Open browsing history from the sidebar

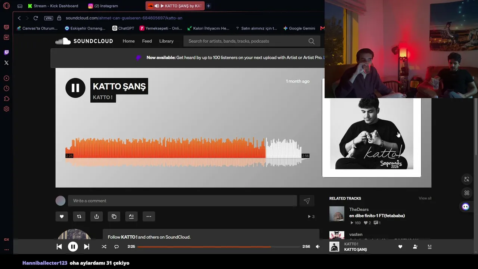tap(6, 89)
